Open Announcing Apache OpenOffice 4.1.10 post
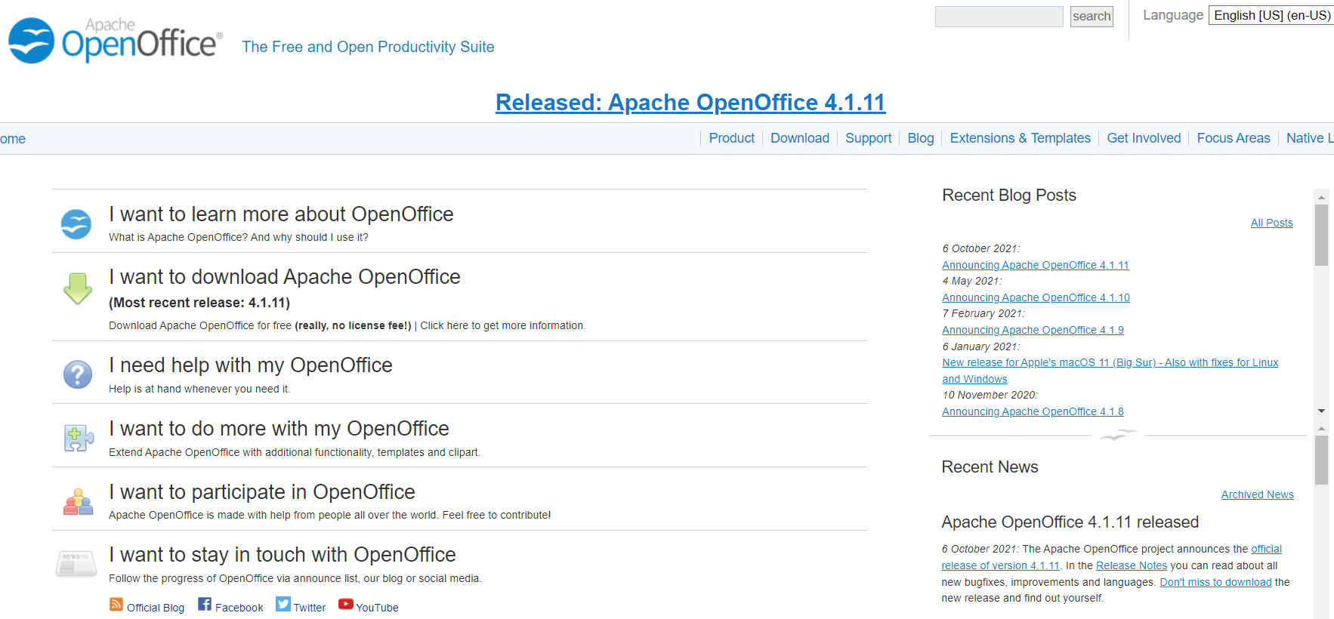 pos(1036,297)
